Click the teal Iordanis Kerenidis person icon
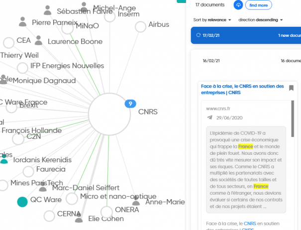 coord(4,159)
